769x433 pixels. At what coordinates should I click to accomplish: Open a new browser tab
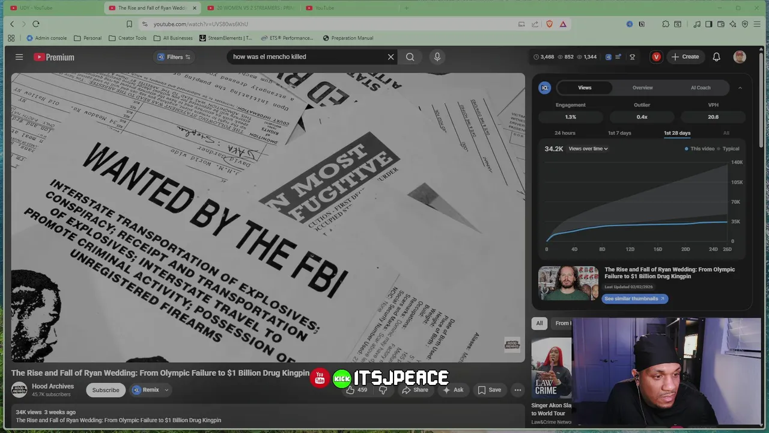pyautogui.click(x=406, y=8)
